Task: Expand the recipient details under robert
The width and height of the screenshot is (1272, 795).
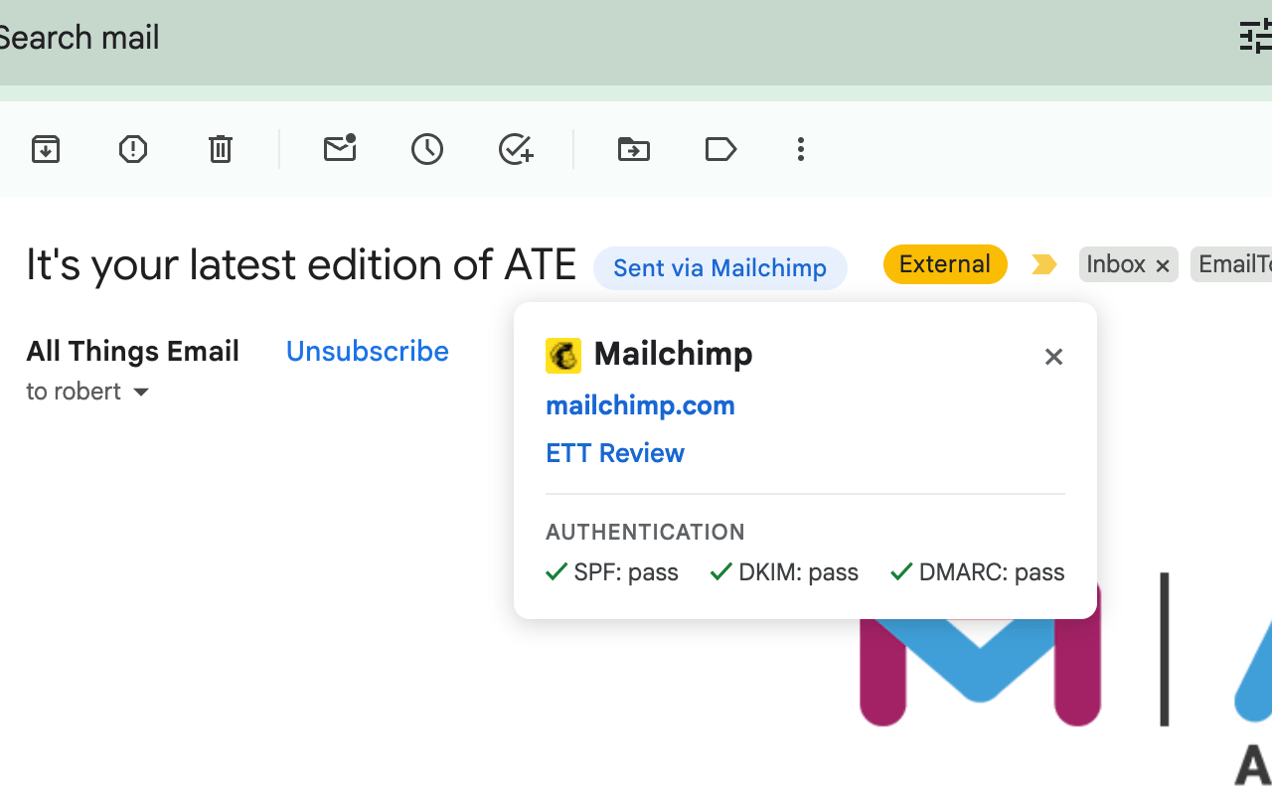Action: coord(141,392)
